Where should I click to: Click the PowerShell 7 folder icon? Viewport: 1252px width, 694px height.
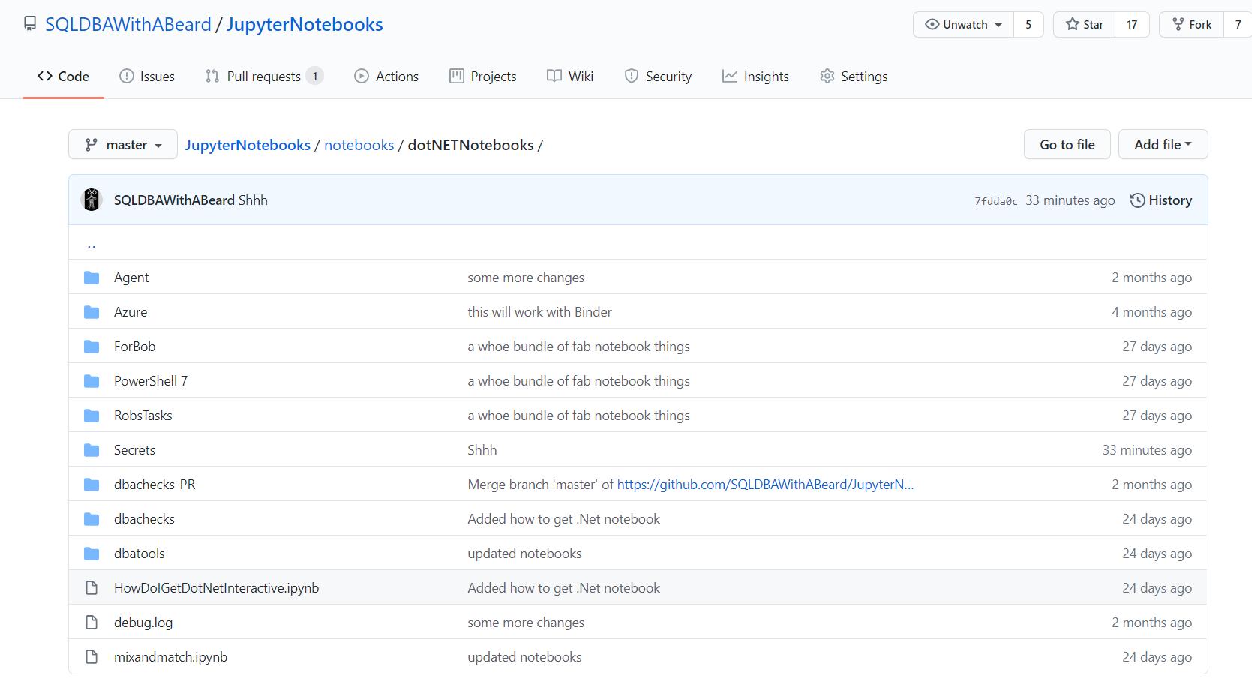[92, 381]
